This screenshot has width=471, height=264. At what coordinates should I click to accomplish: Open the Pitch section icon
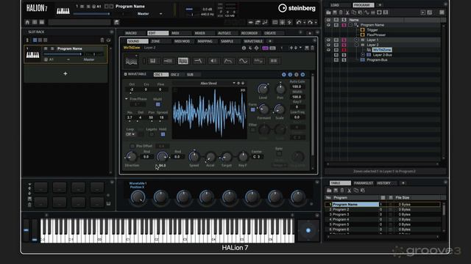click(x=168, y=61)
